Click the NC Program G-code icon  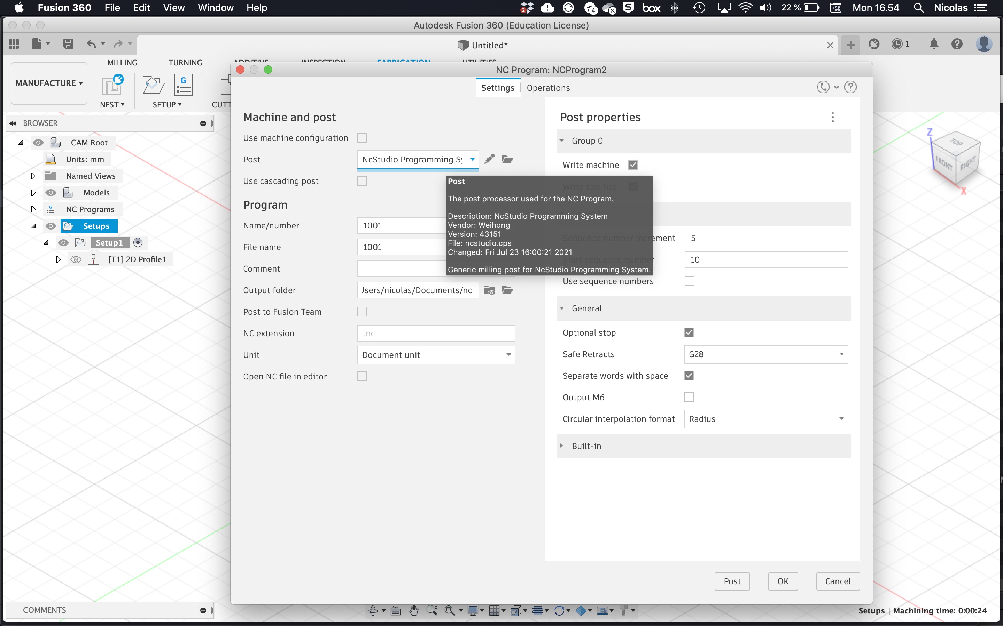coord(183,85)
